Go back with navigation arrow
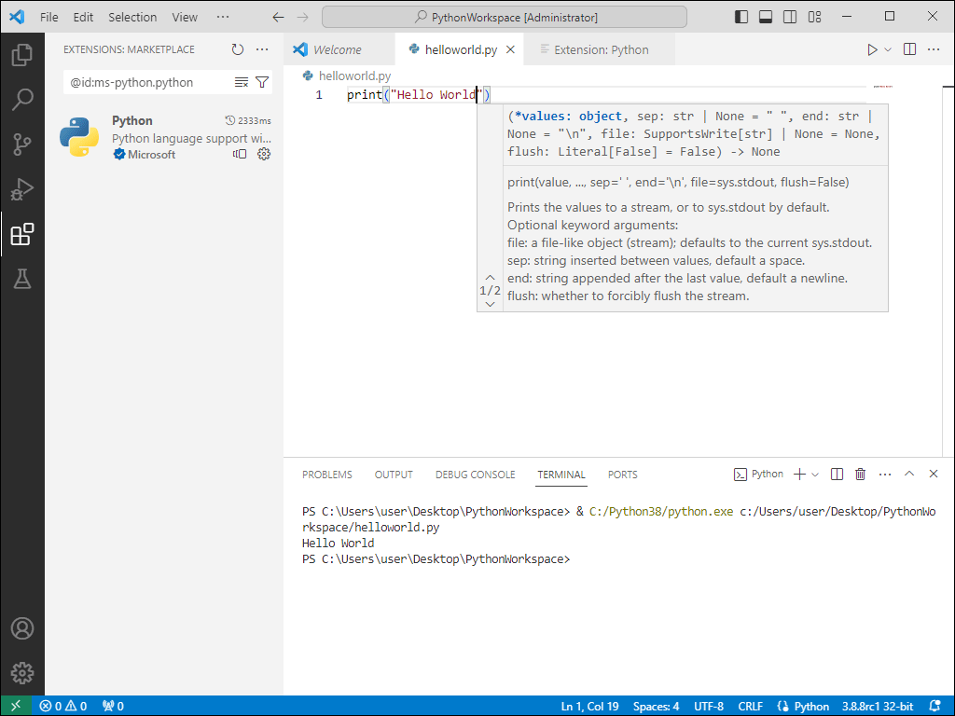The height and width of the screenshot is (716, 955). 278,17
